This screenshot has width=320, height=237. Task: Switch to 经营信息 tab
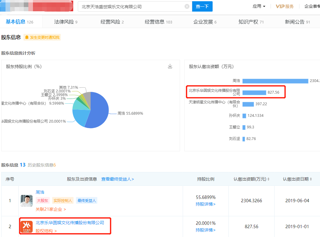click(159, 22)
